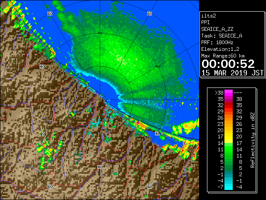The height and width of the screenshot is (200, 266).
Task: Click the northwest "60" range ring label
Action: point(50,14)
